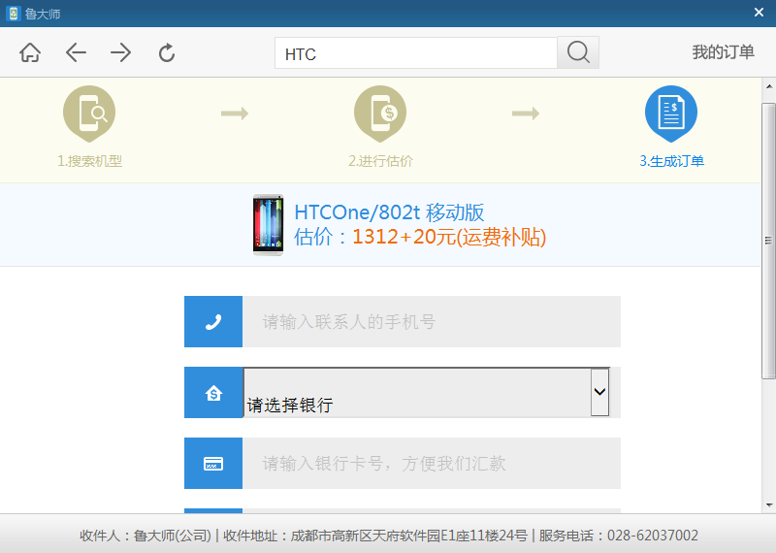Focus the contact phone number field
The width and height of the screenshot is (776, 553).
tap(432, 322)
